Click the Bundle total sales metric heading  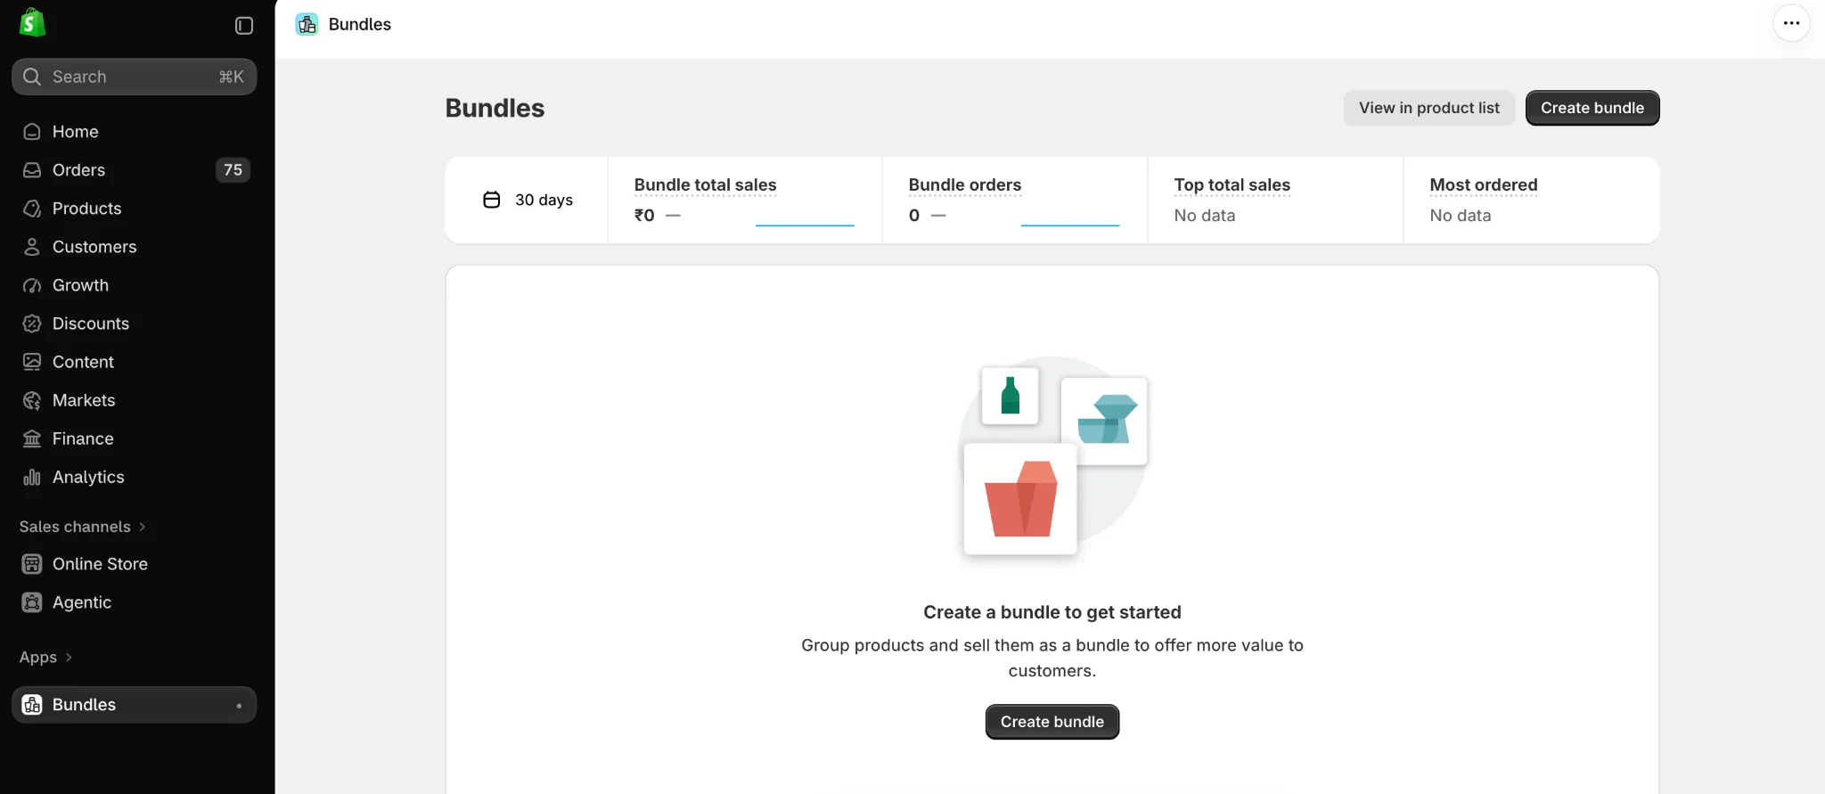pos(706,184)
